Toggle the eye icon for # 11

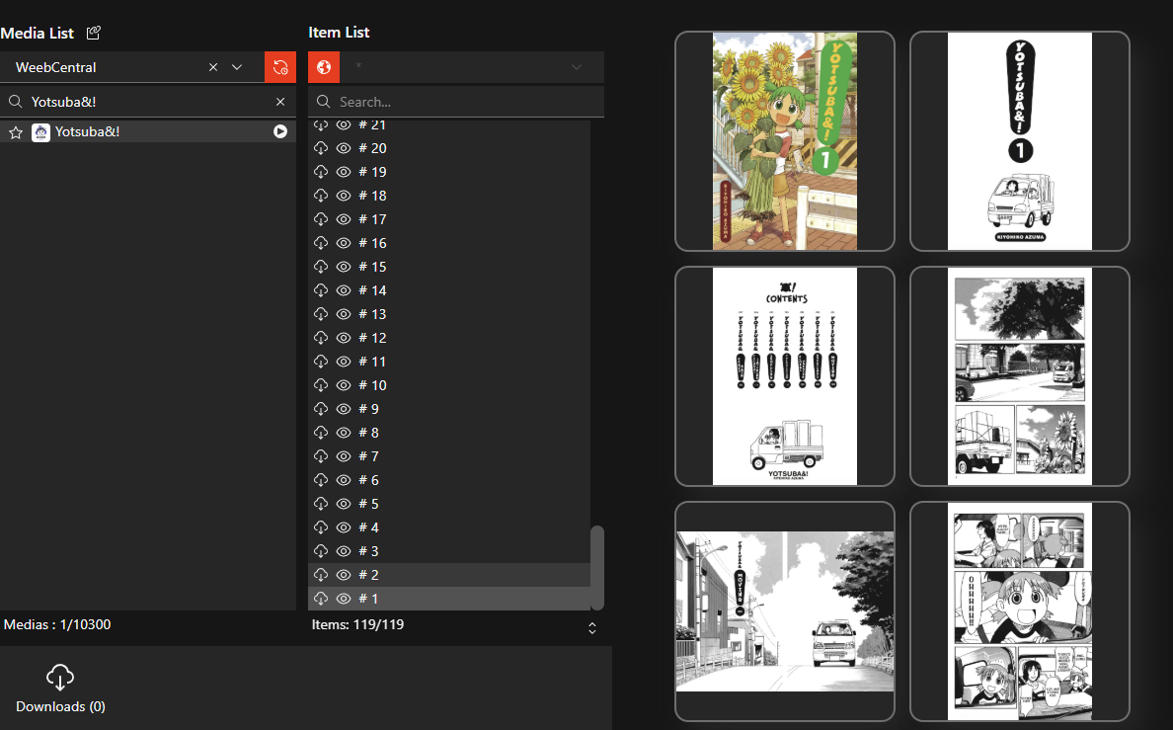(344, 362)
